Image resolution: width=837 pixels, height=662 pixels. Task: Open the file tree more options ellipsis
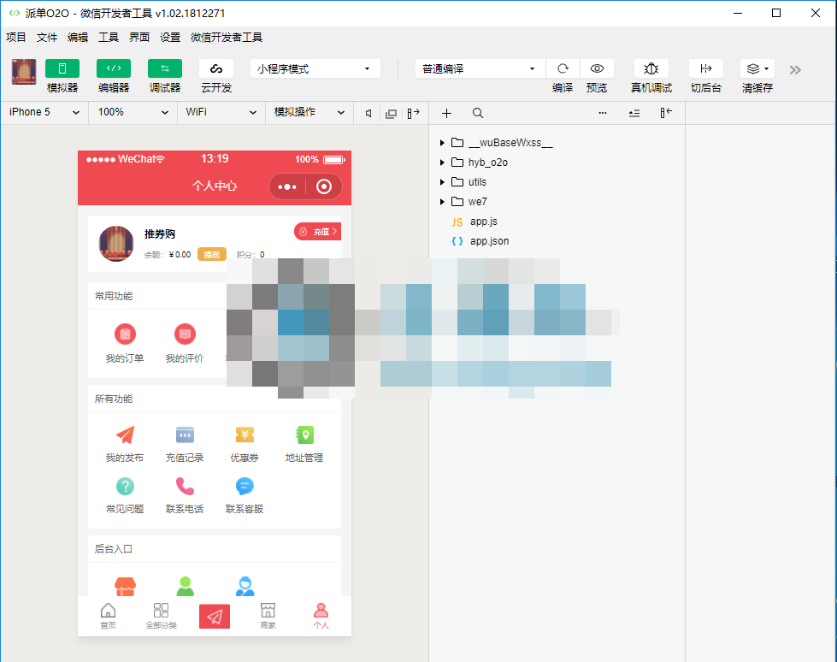pyautogui.click(x=603, y=113)
